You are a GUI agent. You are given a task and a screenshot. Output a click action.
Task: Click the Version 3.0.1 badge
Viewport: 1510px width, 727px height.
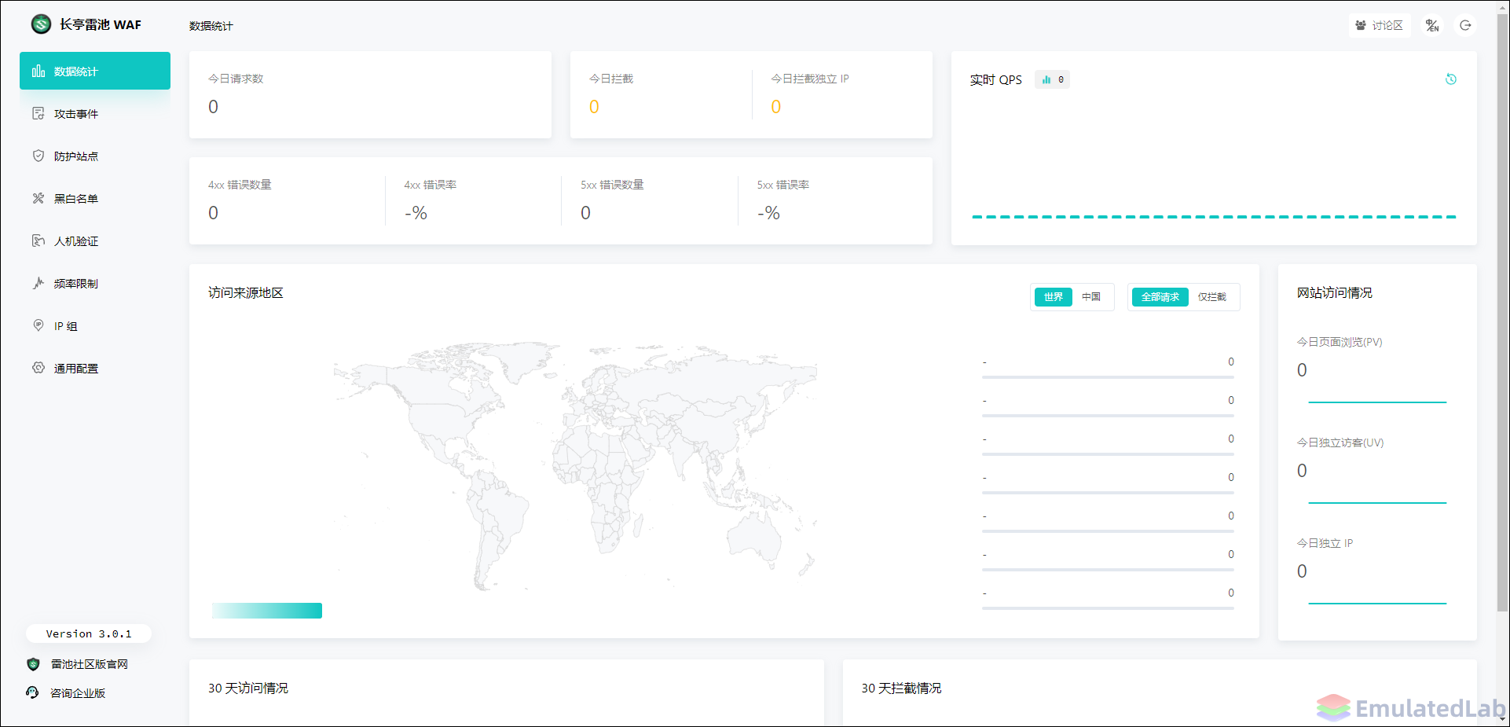click(x=89, y=633)
